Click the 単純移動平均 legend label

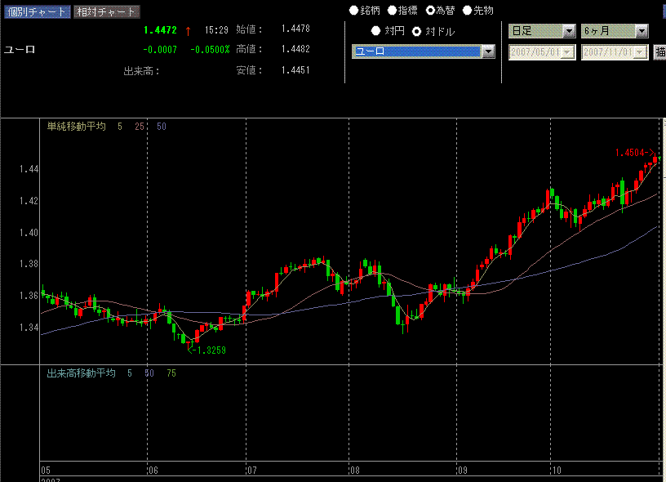(76, 127)
